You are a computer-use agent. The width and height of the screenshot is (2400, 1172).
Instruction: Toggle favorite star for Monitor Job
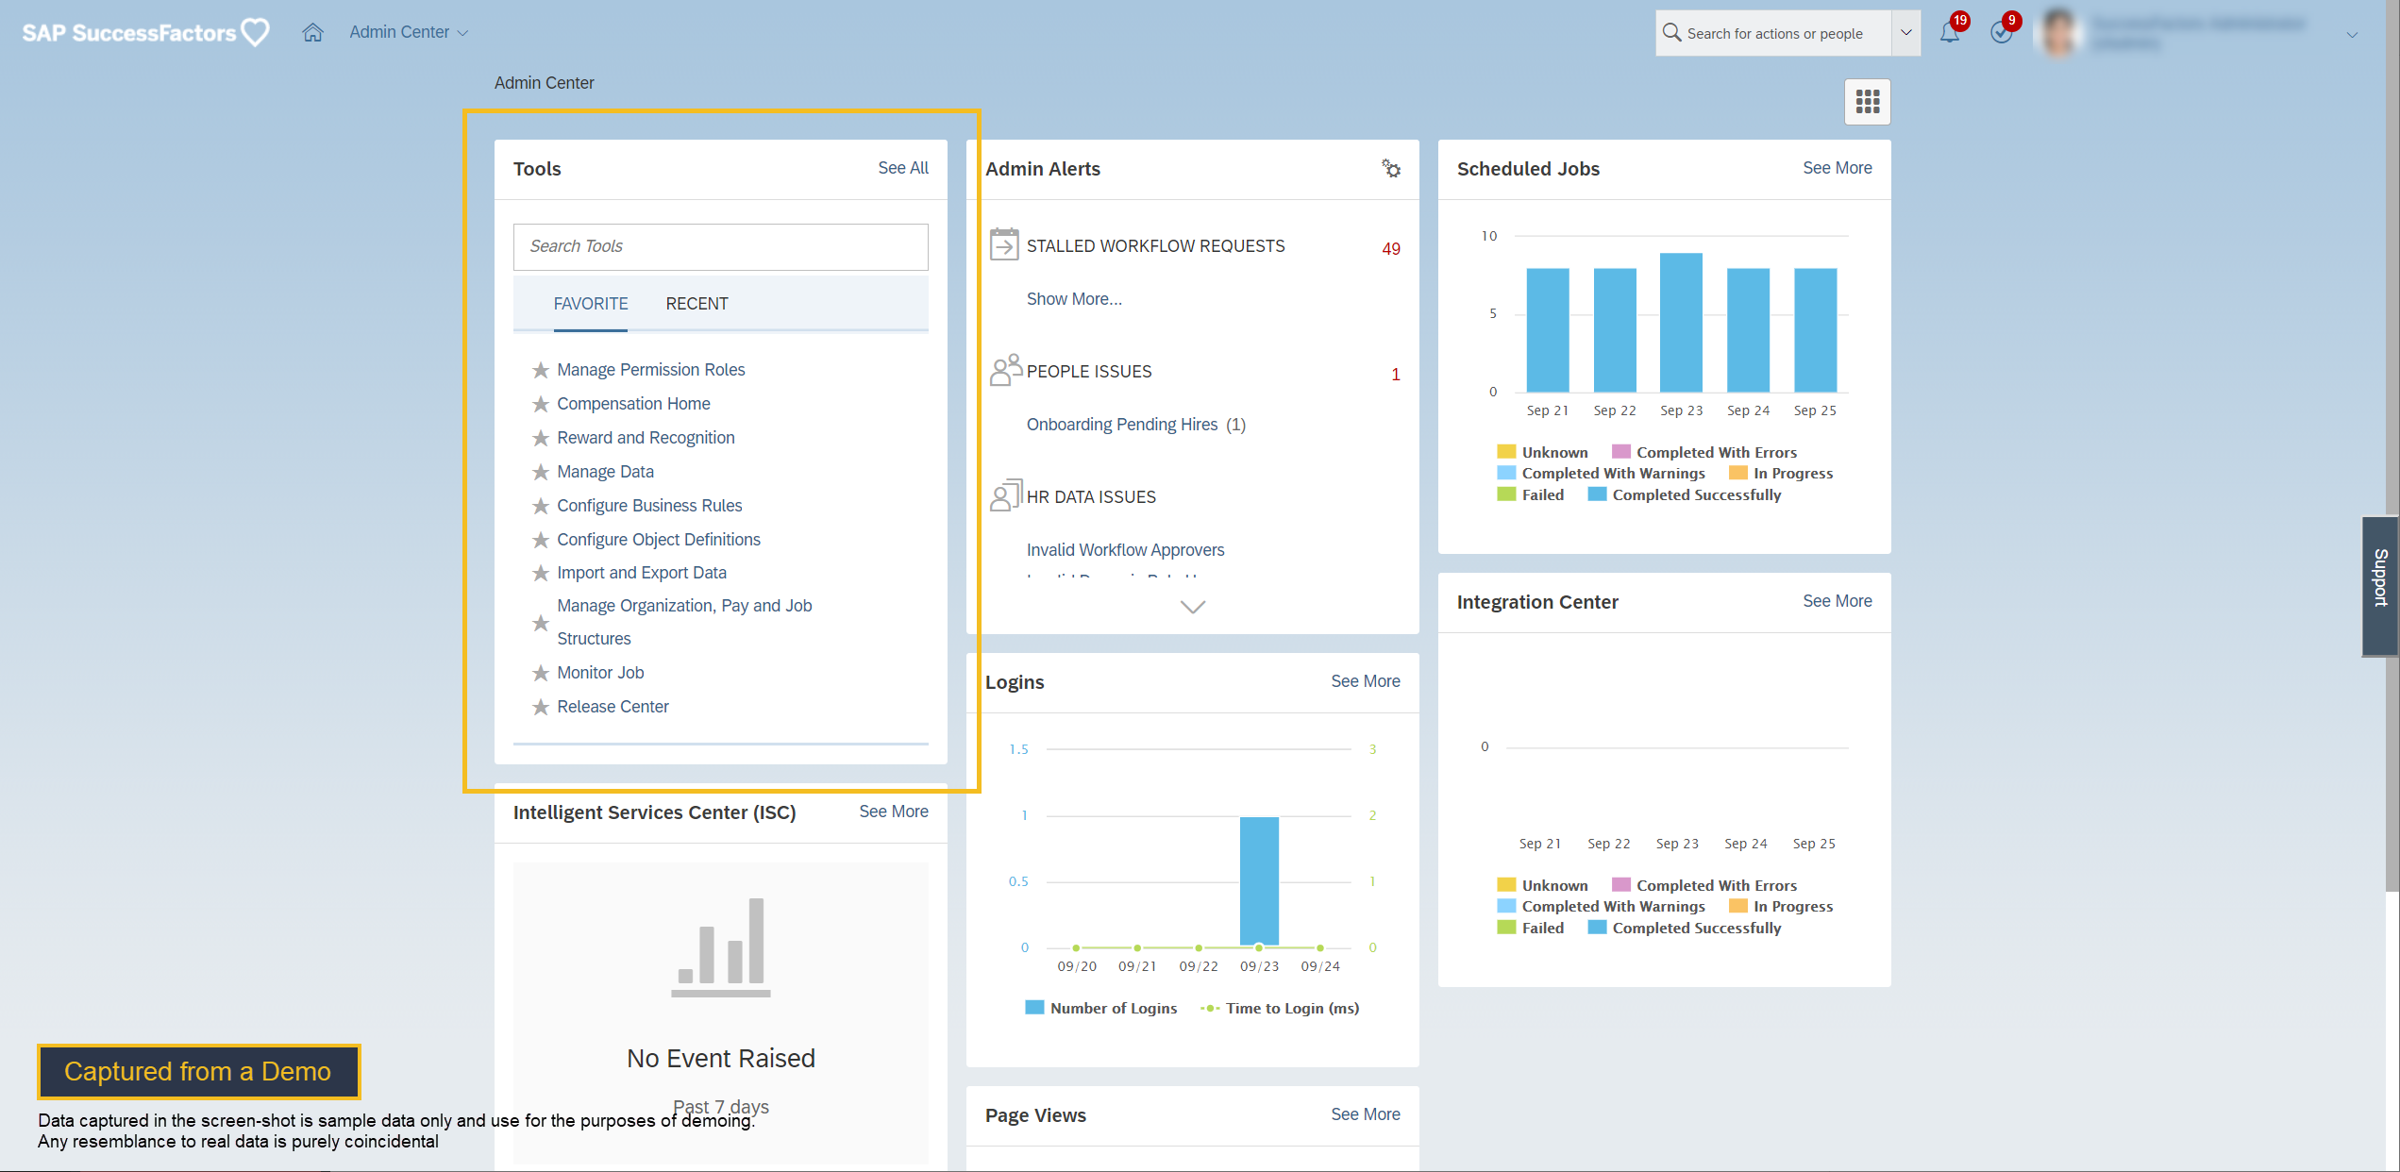pos(541,673)
